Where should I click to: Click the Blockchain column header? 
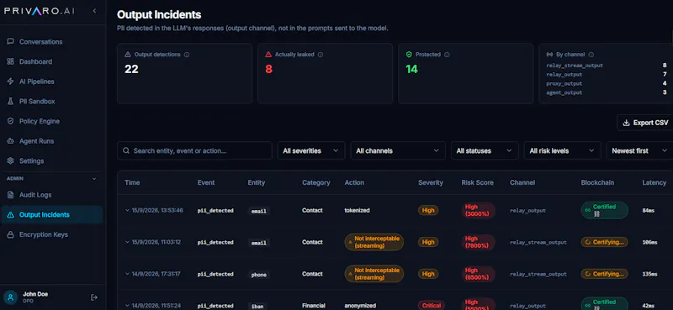pyautogui.click(x=597, y=182)
